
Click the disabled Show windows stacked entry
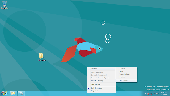pos(101,75)
